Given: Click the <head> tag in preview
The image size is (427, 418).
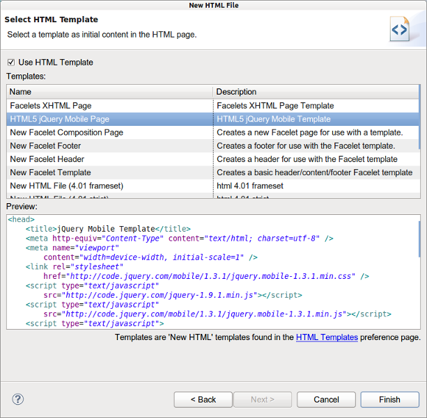Looking at the screenshot, I should [x=21, y=219].
